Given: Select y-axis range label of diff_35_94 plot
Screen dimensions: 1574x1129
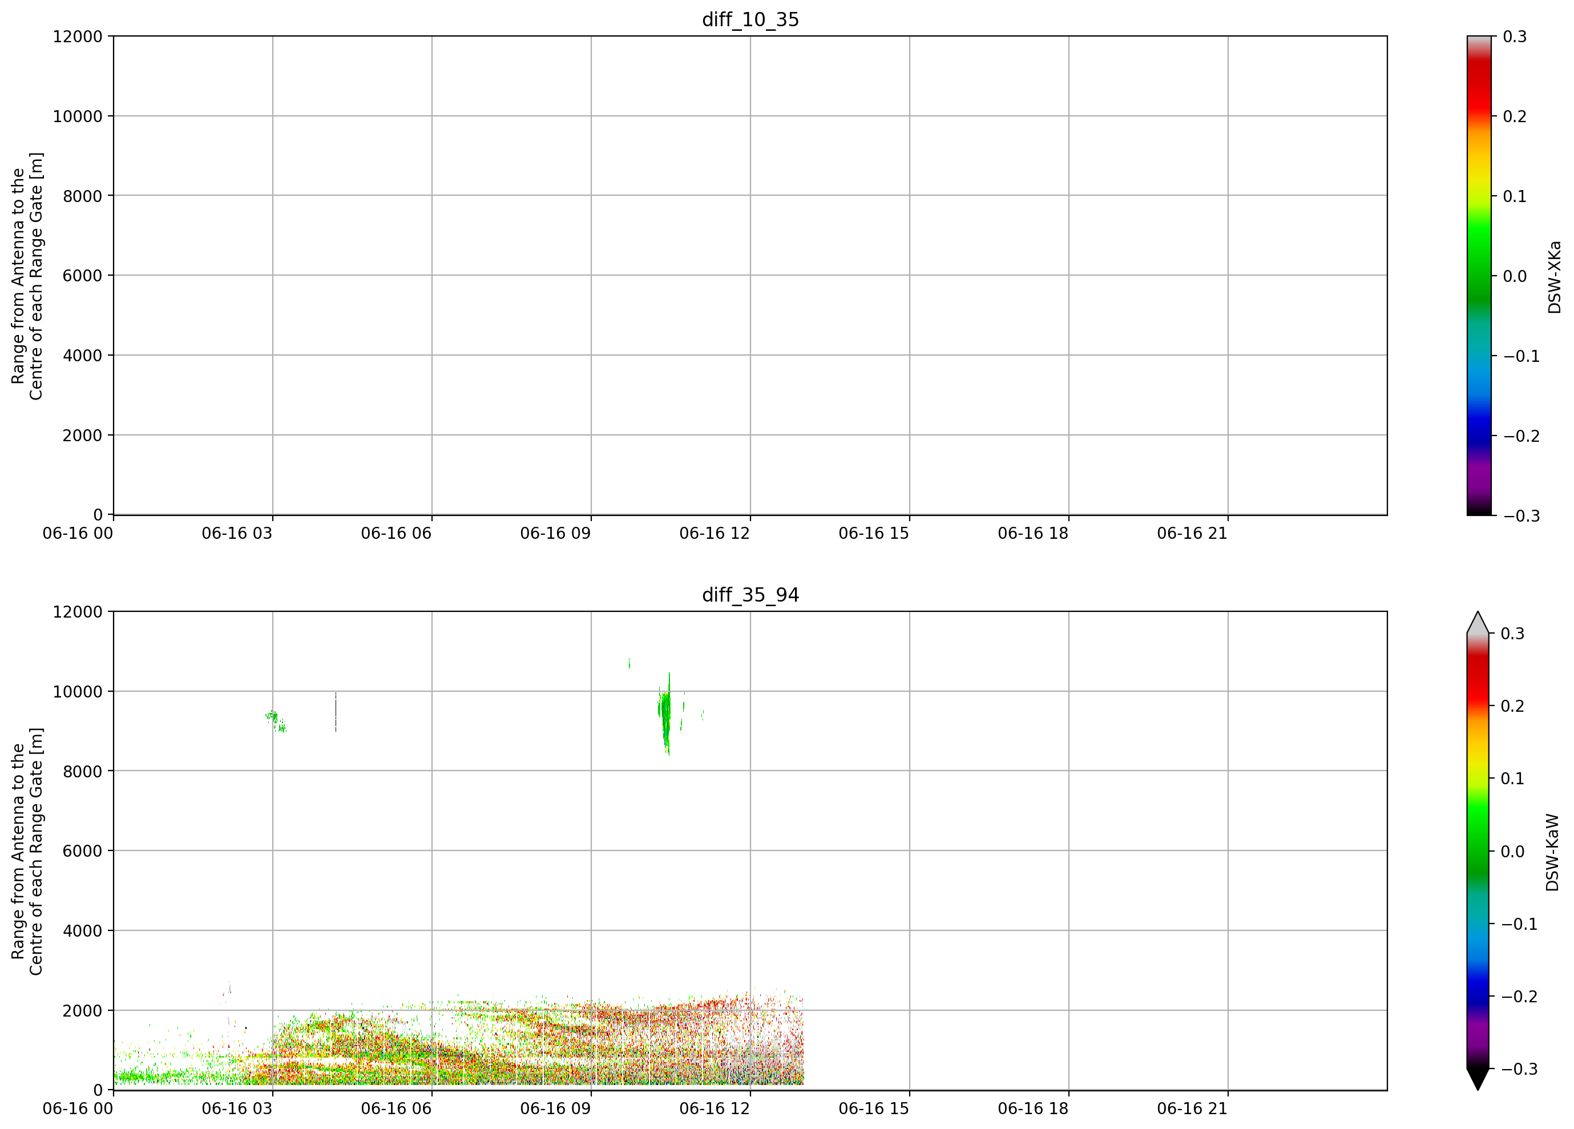Looking at the screenshot, I should coord(27,852).
